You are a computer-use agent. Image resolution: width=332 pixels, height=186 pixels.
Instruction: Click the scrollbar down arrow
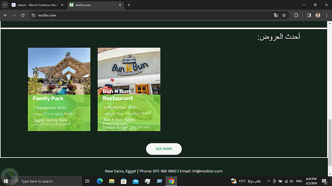coord(330,174)
